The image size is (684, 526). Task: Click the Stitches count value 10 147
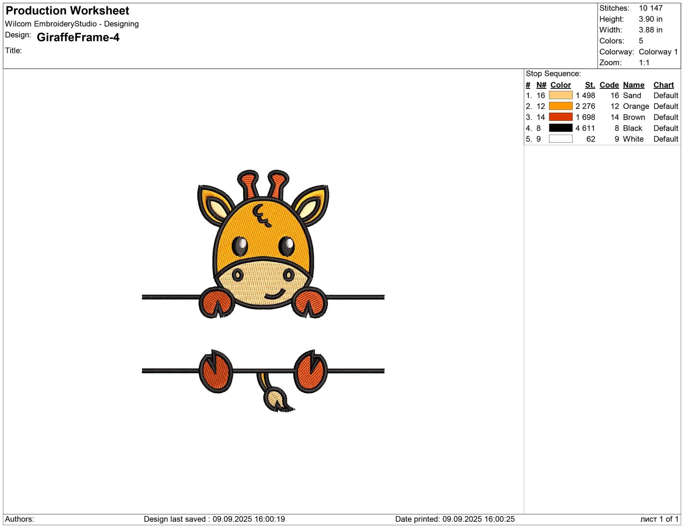(651, 8)
